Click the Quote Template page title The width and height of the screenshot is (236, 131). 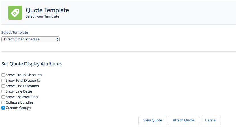point(47,10)
